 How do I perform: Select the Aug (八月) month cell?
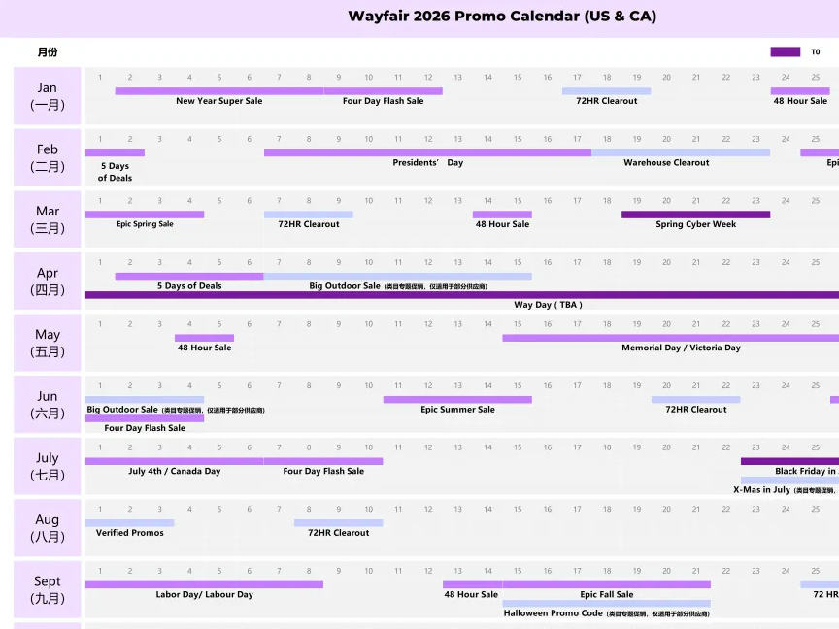click(x=47, y=528)
